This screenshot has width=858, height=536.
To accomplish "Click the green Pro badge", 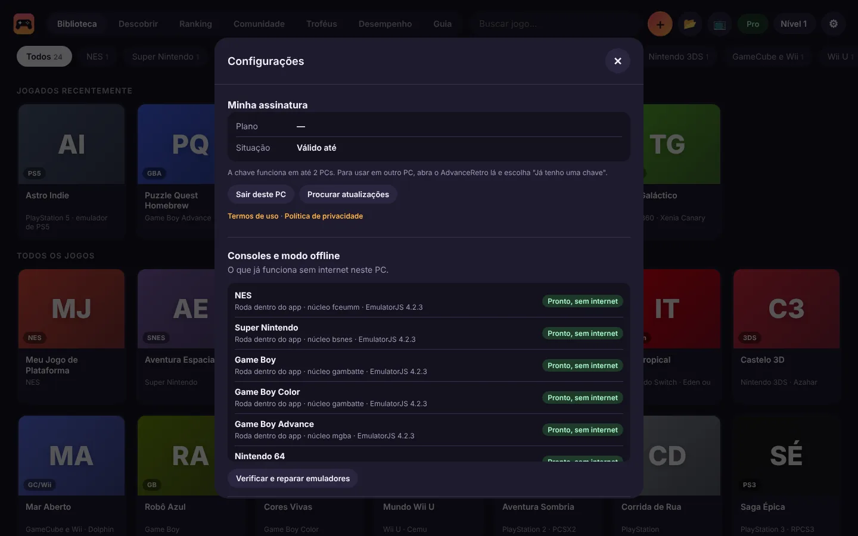I will [753, 24].
